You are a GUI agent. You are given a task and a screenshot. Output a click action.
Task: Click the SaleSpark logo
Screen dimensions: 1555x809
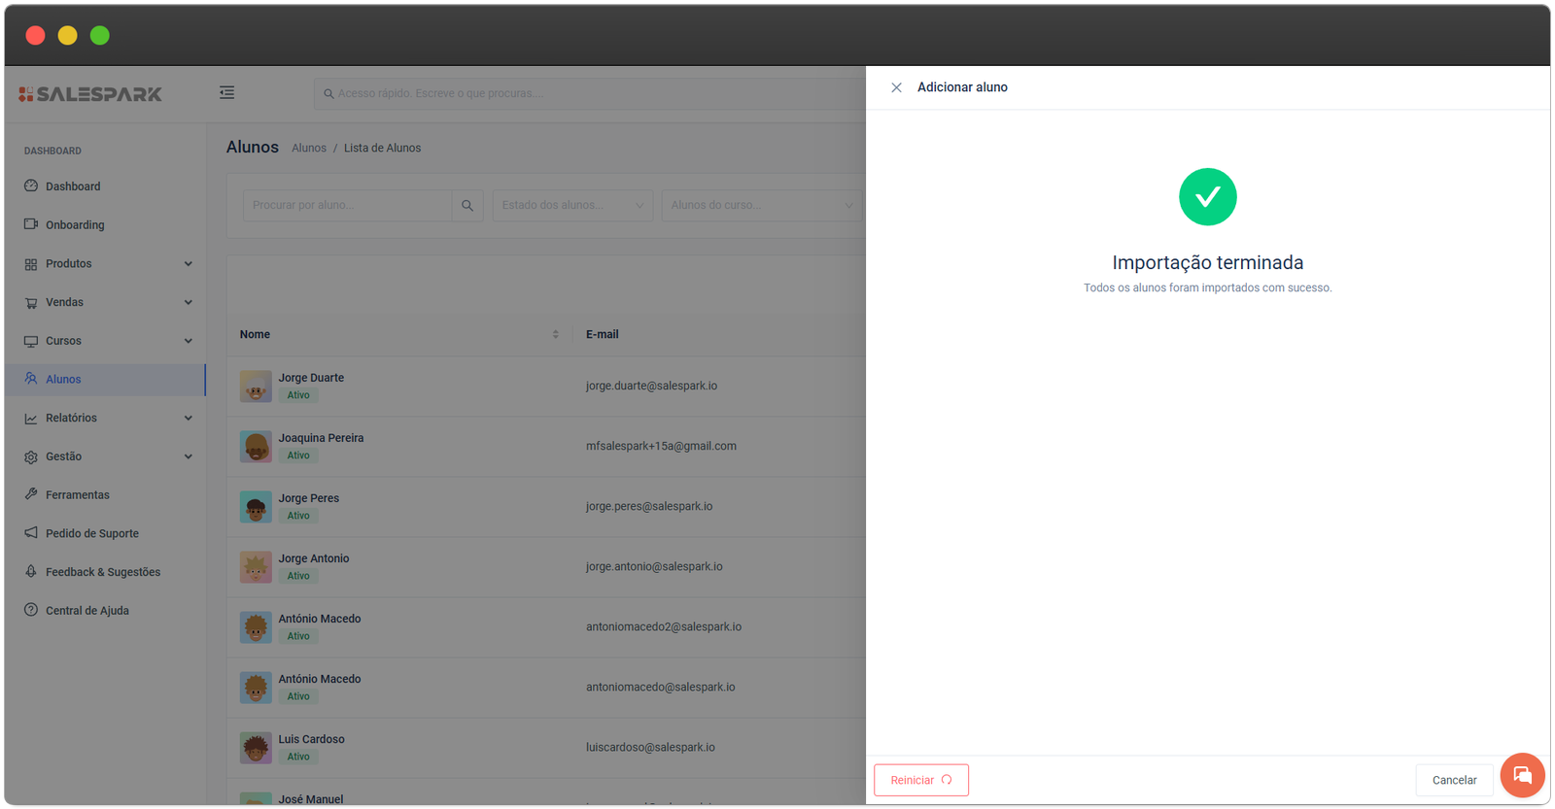90,94
